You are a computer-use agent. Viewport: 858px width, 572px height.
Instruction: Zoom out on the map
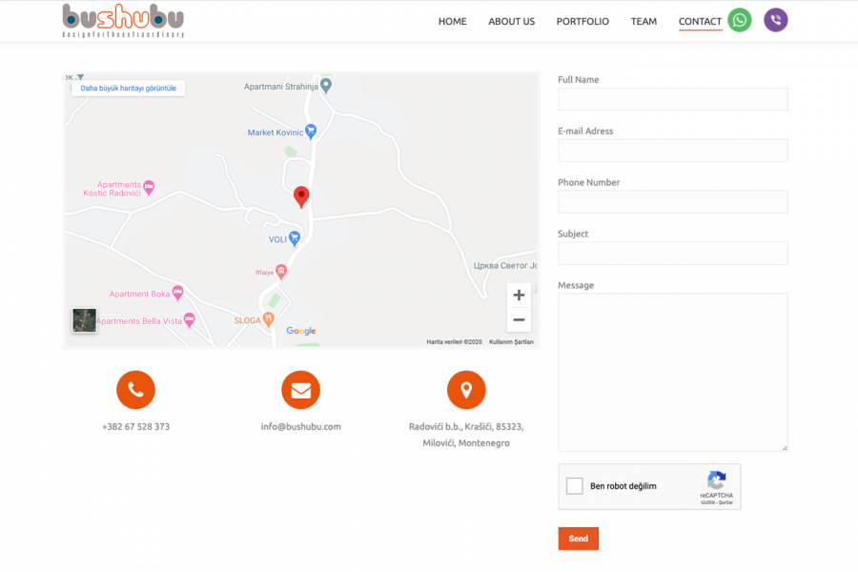point(519,319)
